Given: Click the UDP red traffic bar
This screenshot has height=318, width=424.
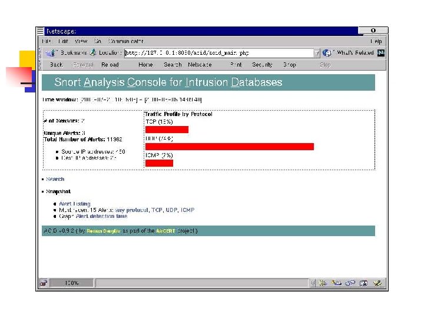Looking at the screenshot, I should tap(230, 147).
